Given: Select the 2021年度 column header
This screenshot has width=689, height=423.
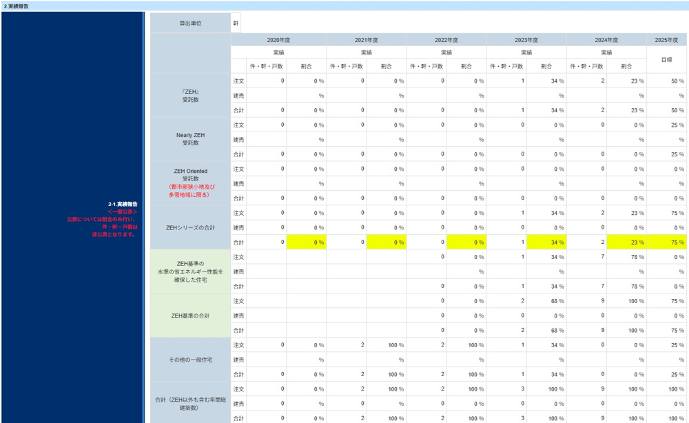Looking at the screenshot, I should 366,39.
